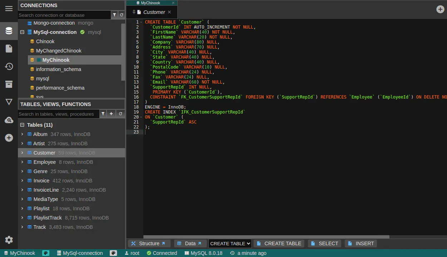The height and width of the screenshot is (257, 447).
Task: Open the settings gear icon
Action: tap(9, 240)
